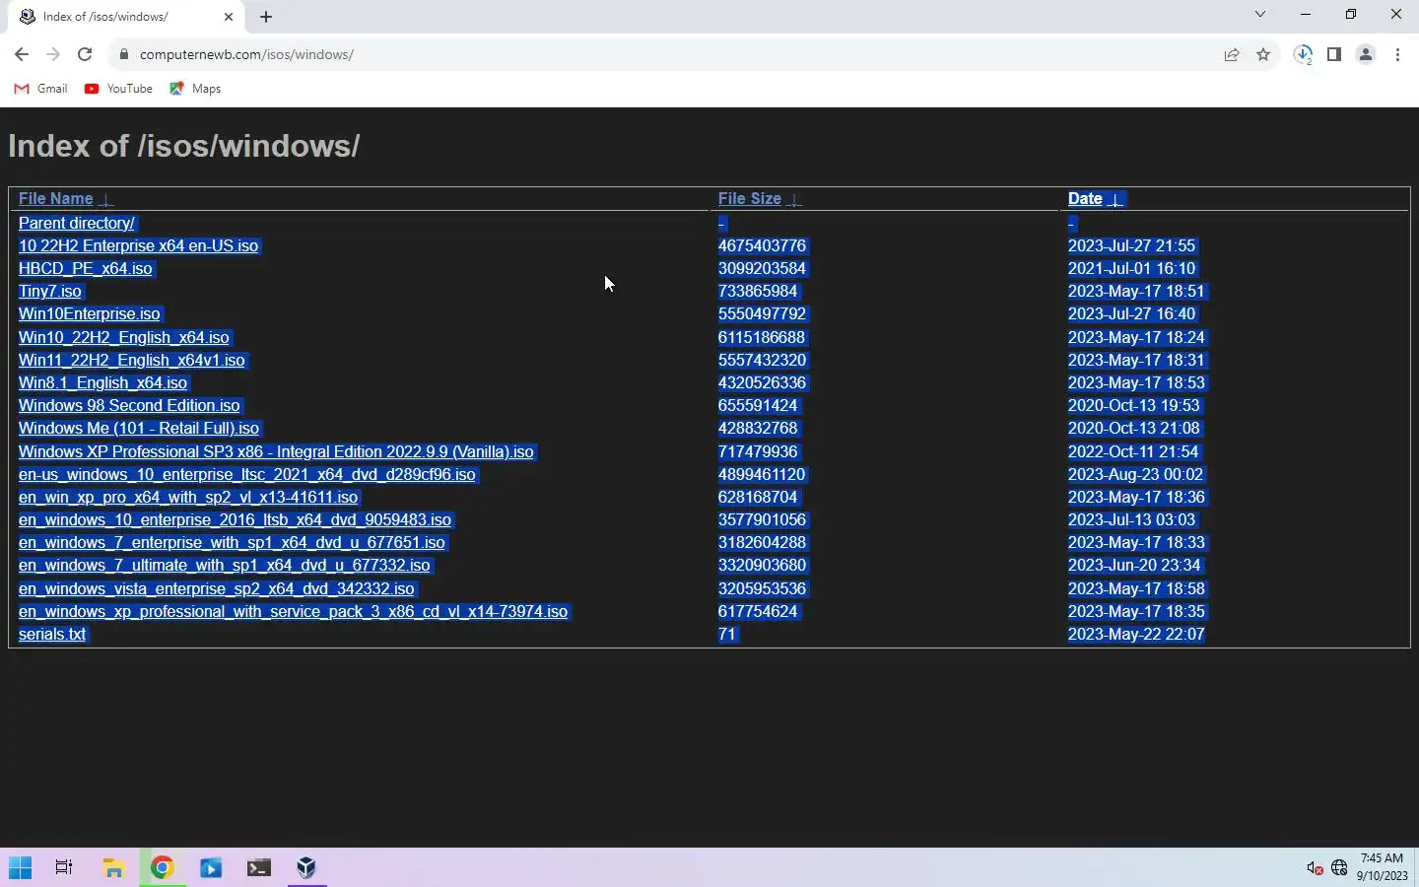Open the Windows Start menu
The width and height of the screenshot is (1419, 887).
(20, 868)
